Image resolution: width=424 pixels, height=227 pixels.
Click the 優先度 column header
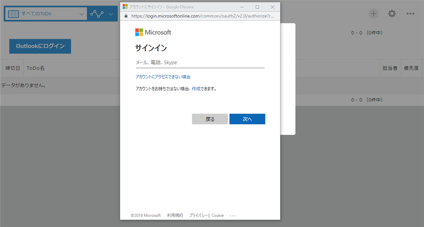click(411, 68)
